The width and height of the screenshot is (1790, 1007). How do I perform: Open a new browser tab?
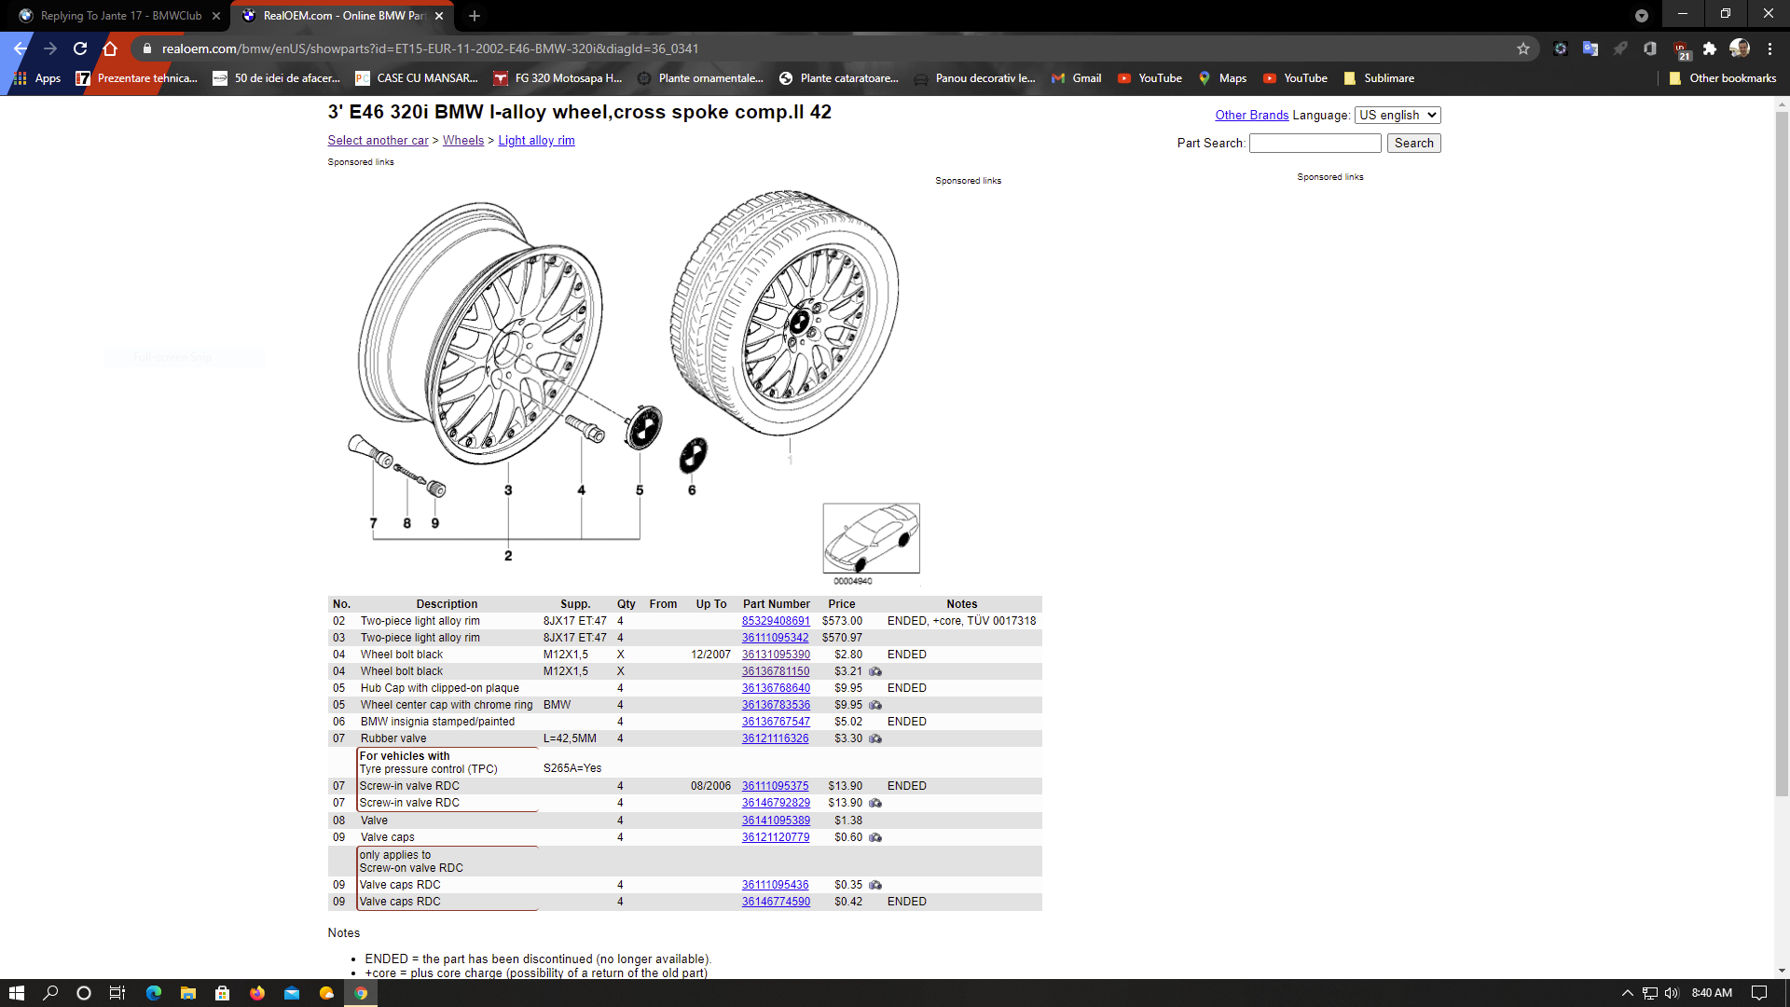(x=475, y=16)
